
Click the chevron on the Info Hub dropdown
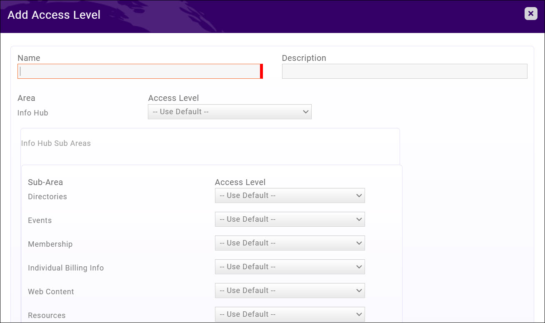click(305, 112)
